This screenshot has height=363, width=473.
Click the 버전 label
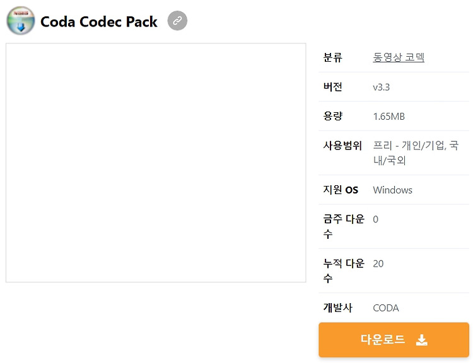333,87
